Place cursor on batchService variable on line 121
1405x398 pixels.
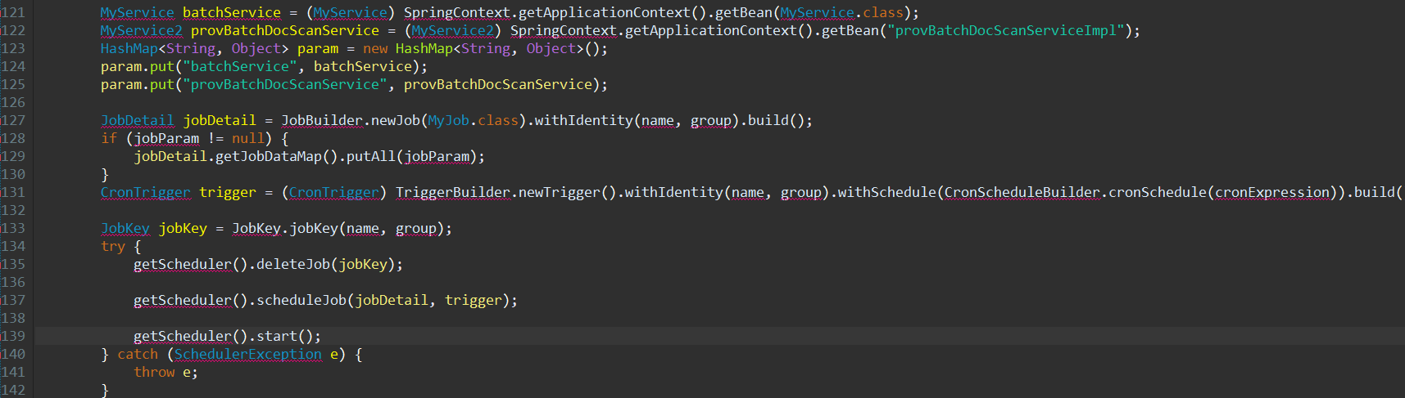click(x=232, y=12)
